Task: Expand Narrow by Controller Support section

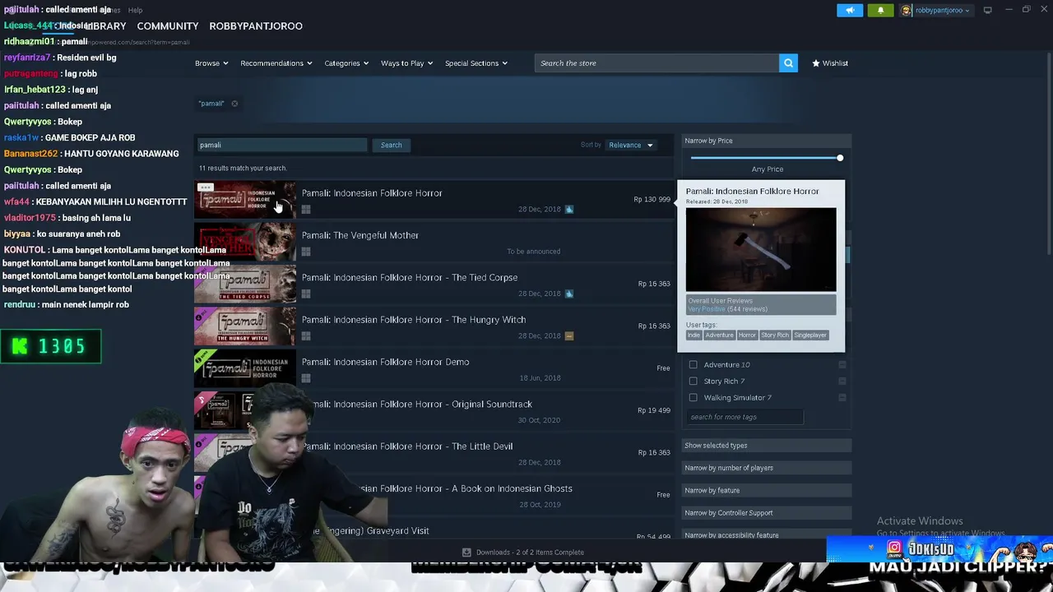Action: (767, 513)
